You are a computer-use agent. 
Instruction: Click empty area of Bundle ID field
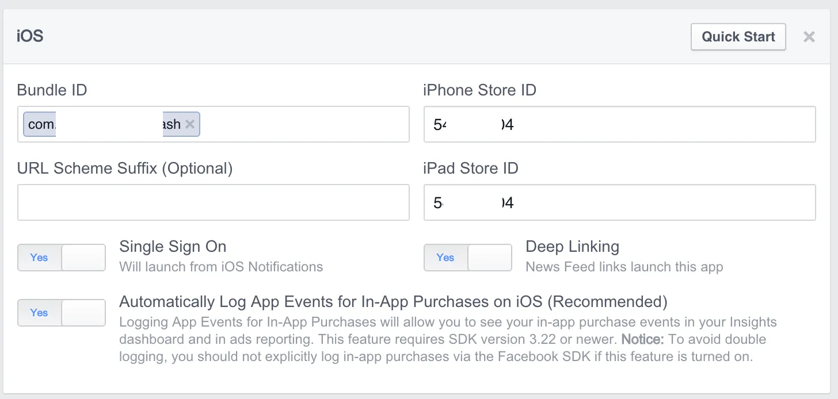pos(304,124)
